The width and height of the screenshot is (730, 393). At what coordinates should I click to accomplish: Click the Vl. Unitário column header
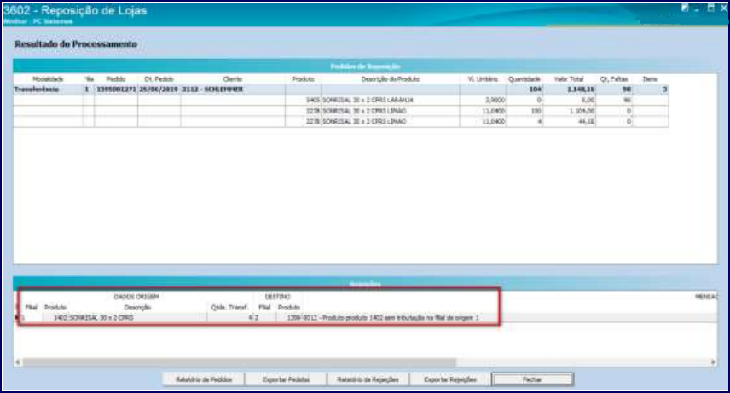click(x=483, y=79)
